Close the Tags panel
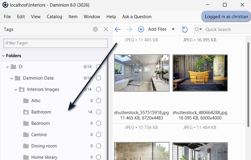Viewport: 251px width, 160px height. (x=106, y=29)
